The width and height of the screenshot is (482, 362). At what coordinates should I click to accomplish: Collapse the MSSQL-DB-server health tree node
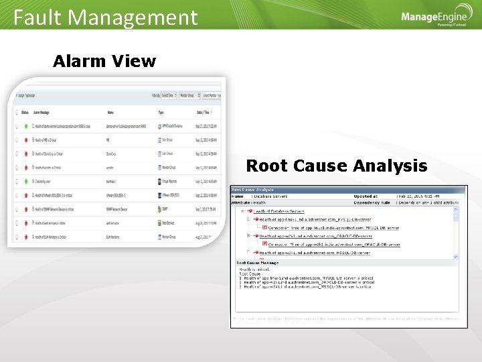click(248, 252)
